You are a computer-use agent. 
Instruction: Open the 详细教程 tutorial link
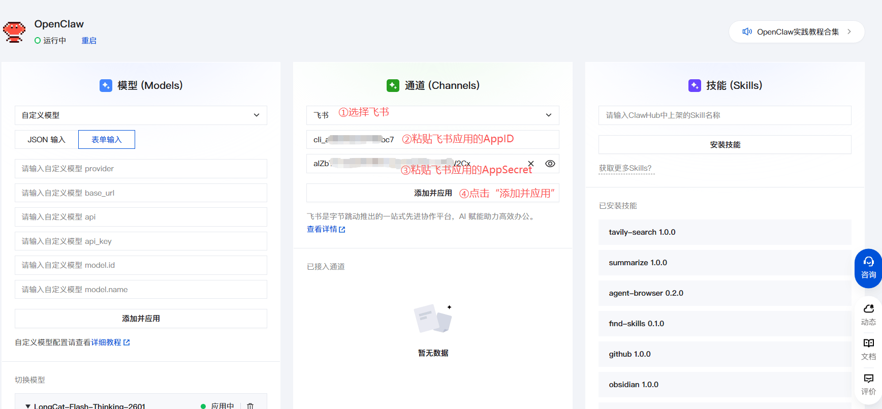pos(106,342)
